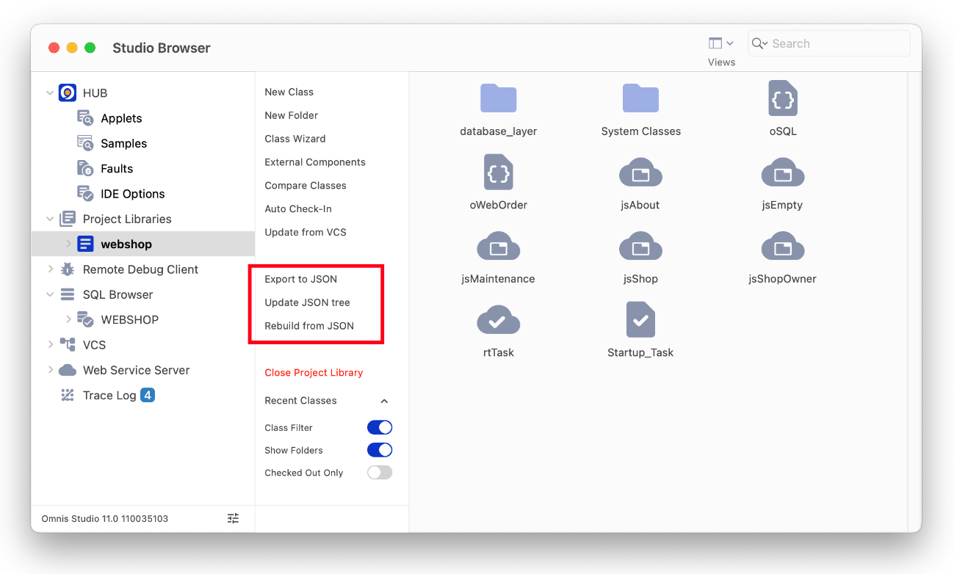
Task: Click the Studio Browser window title
Action: click(162, 48)
